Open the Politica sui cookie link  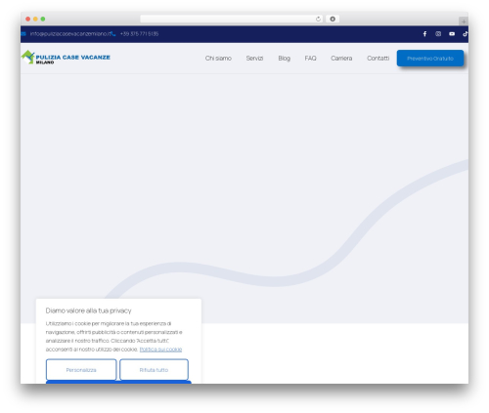160,350
